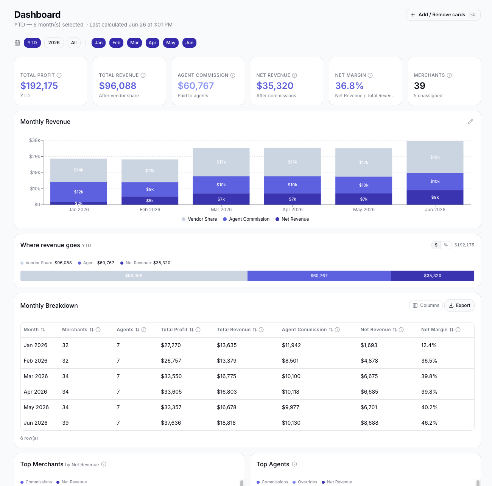492x486 pixels.
Task: Click Net Revenue card info icon
Action: coord(294,75)
